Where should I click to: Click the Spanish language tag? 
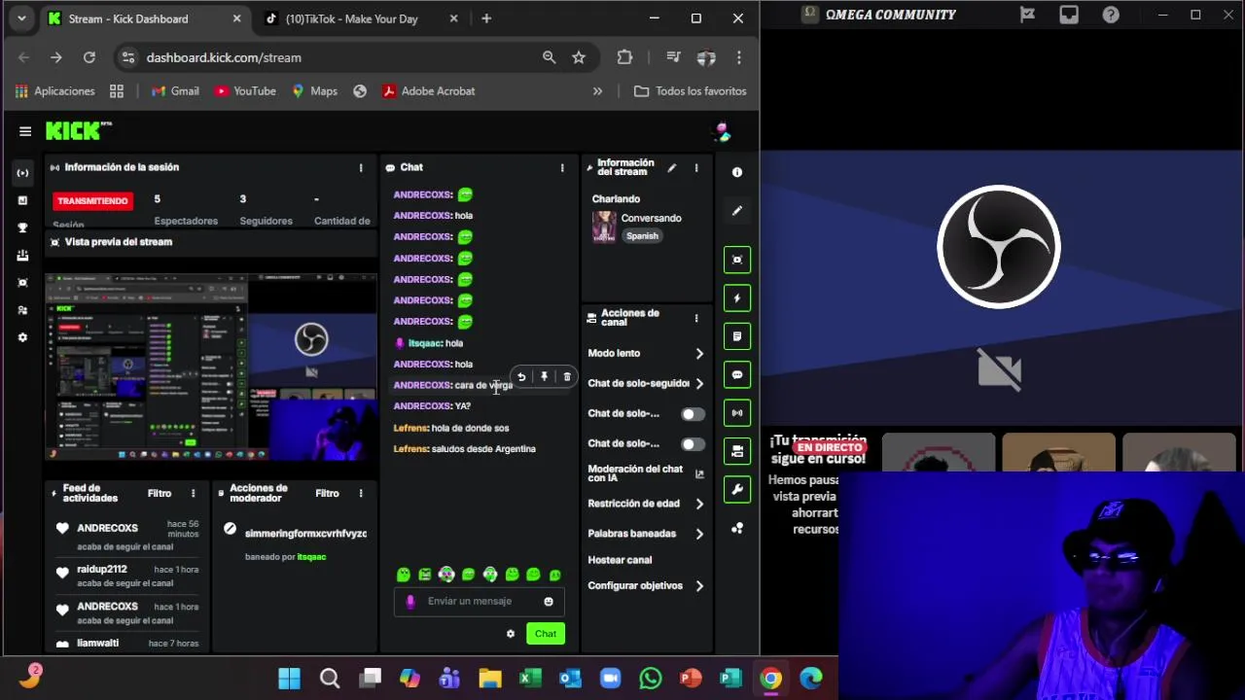pyautogui.click(x=642, y=236)
